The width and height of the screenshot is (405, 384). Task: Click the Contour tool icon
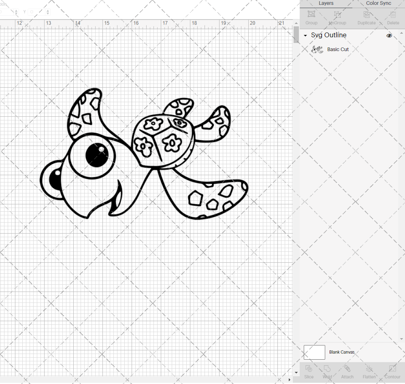coord(392,369)
